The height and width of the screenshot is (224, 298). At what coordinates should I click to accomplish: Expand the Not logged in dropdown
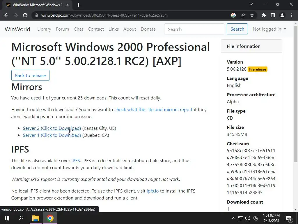point(269,29)
